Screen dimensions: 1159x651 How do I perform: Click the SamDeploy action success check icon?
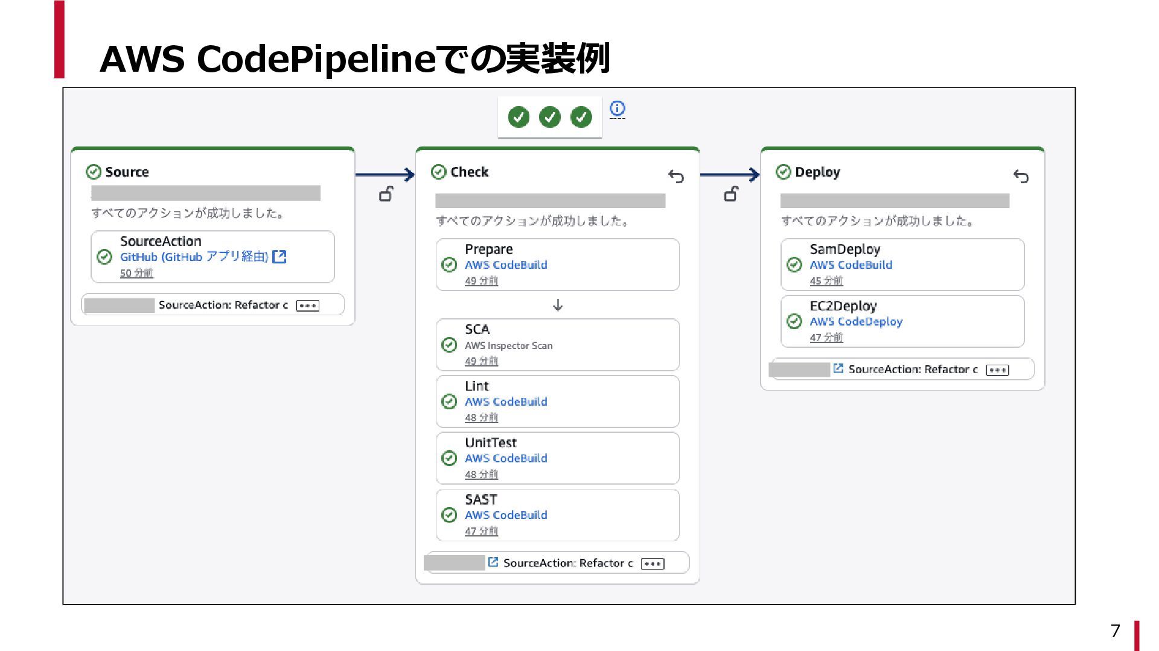[794, 265]
